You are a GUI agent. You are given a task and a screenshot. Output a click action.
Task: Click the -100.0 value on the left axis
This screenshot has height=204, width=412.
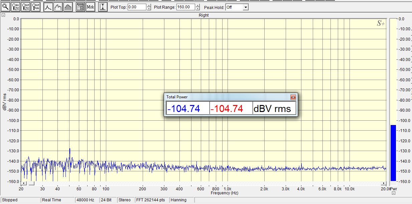click(13, 120)
